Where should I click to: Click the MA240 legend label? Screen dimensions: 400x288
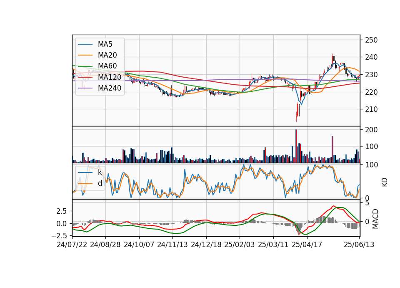pos(110,88)
